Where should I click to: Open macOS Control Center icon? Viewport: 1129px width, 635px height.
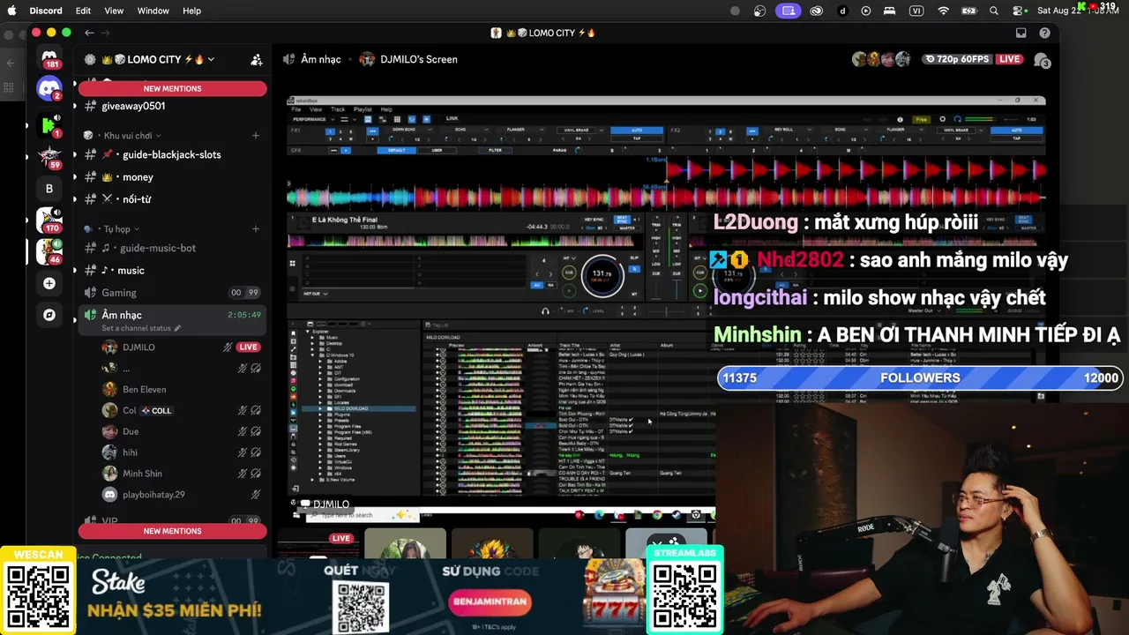(1019, 11)
